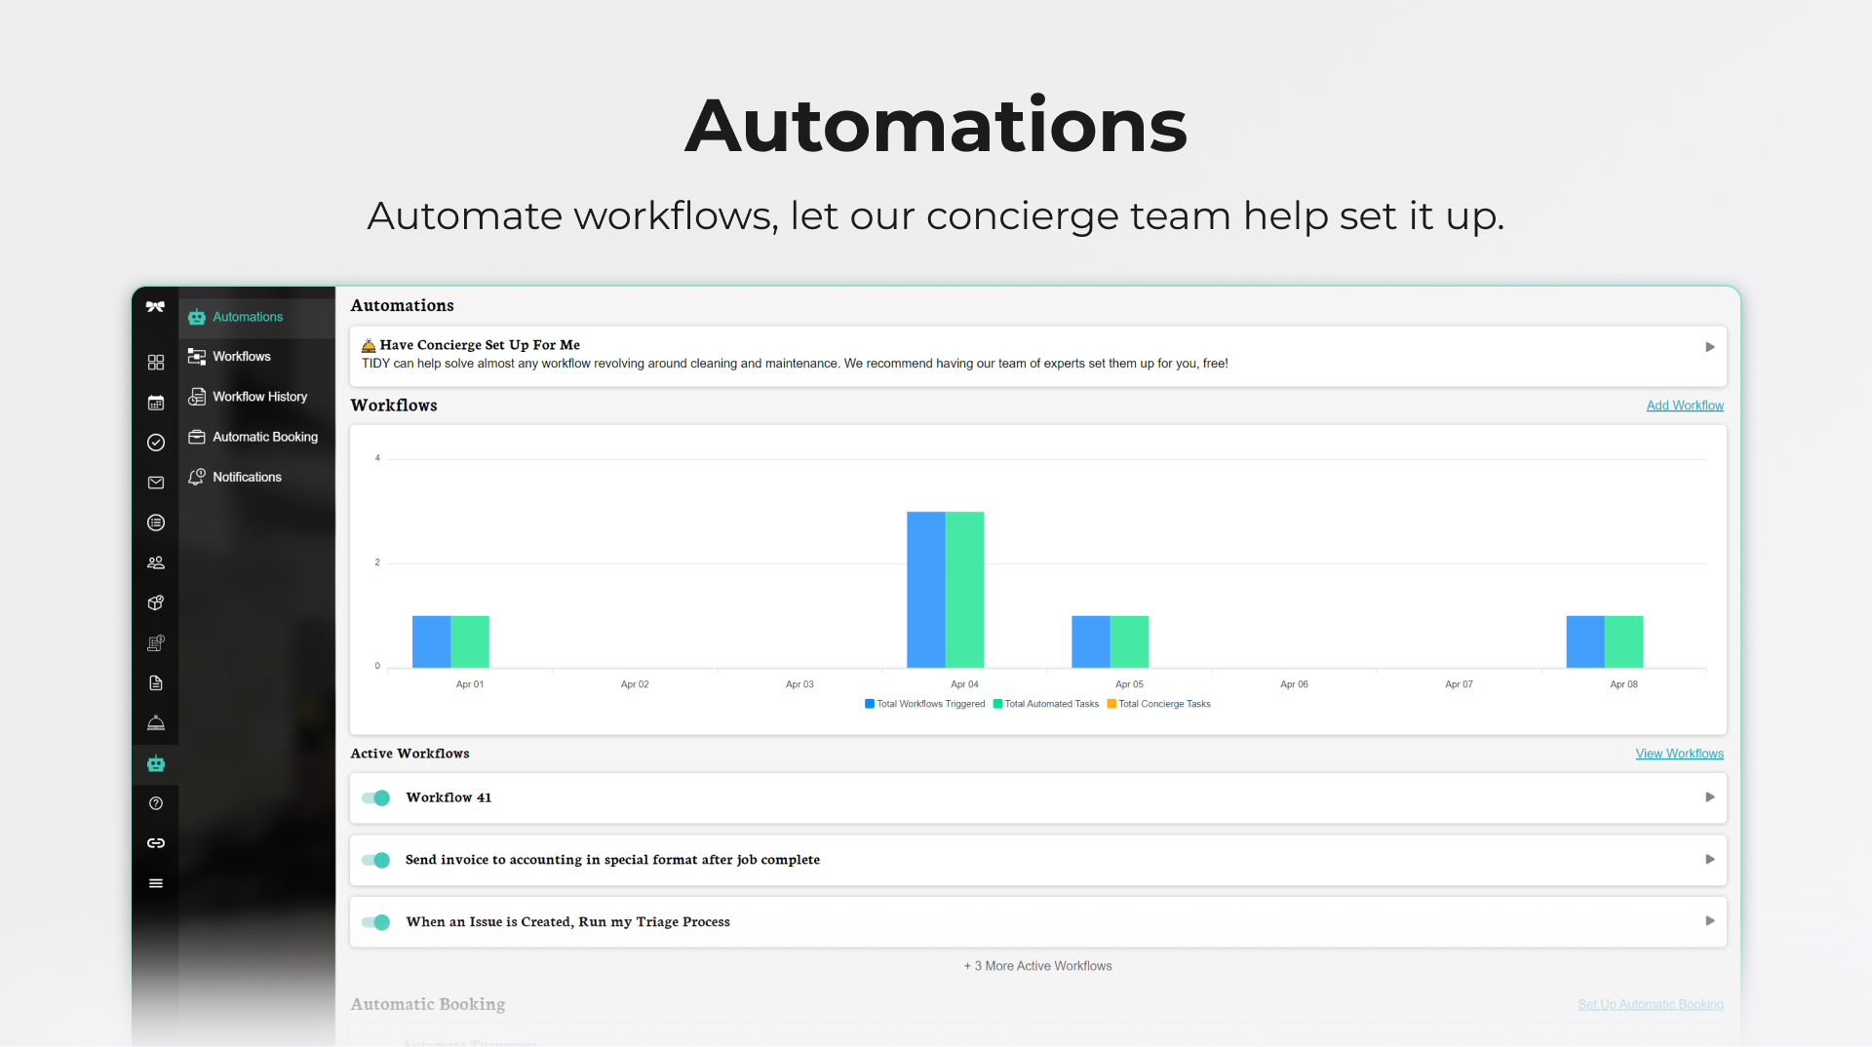Open the people group icon in sidebar
This screenshot has width=1872, height=1047.
pyautogui.click(x=155, y=562)
